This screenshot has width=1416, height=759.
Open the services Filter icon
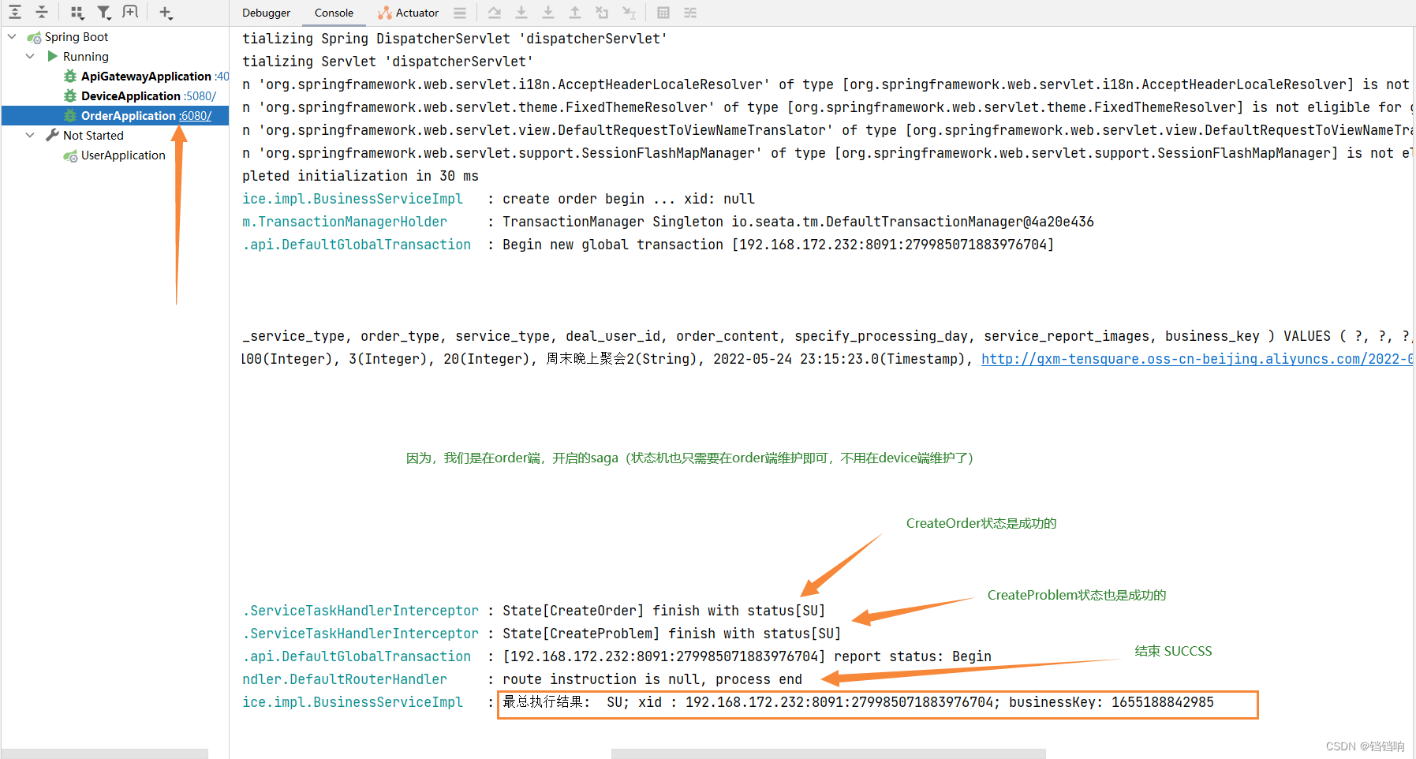click(x=103, y=12)
